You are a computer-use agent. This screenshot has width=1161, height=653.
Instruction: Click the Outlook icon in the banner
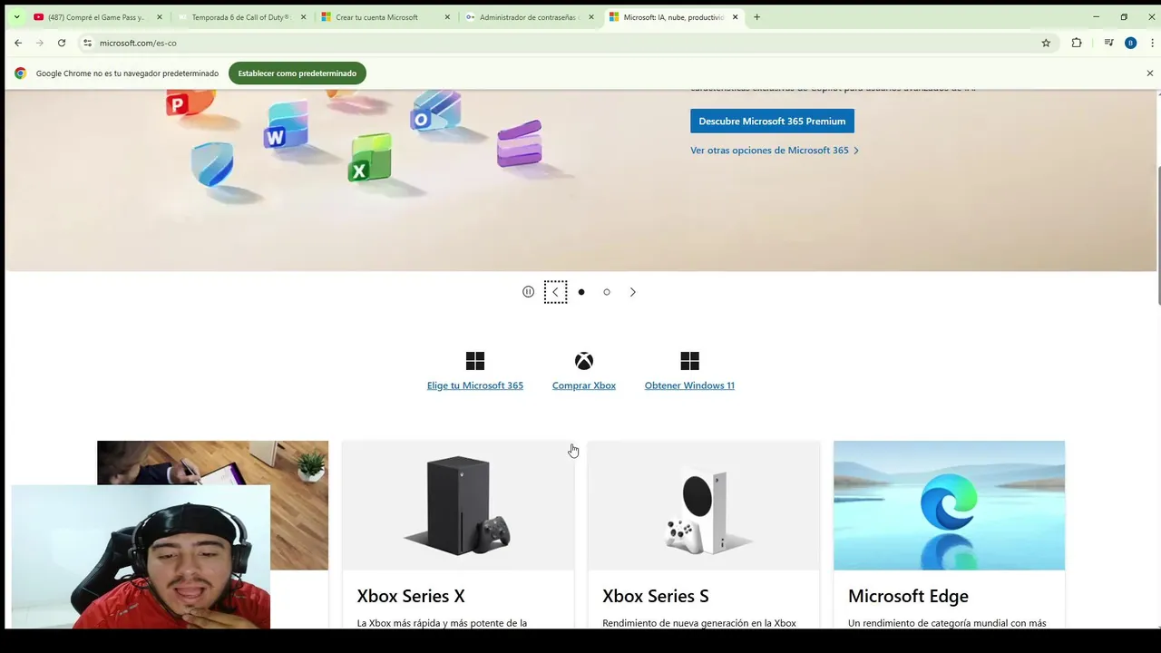434,111
